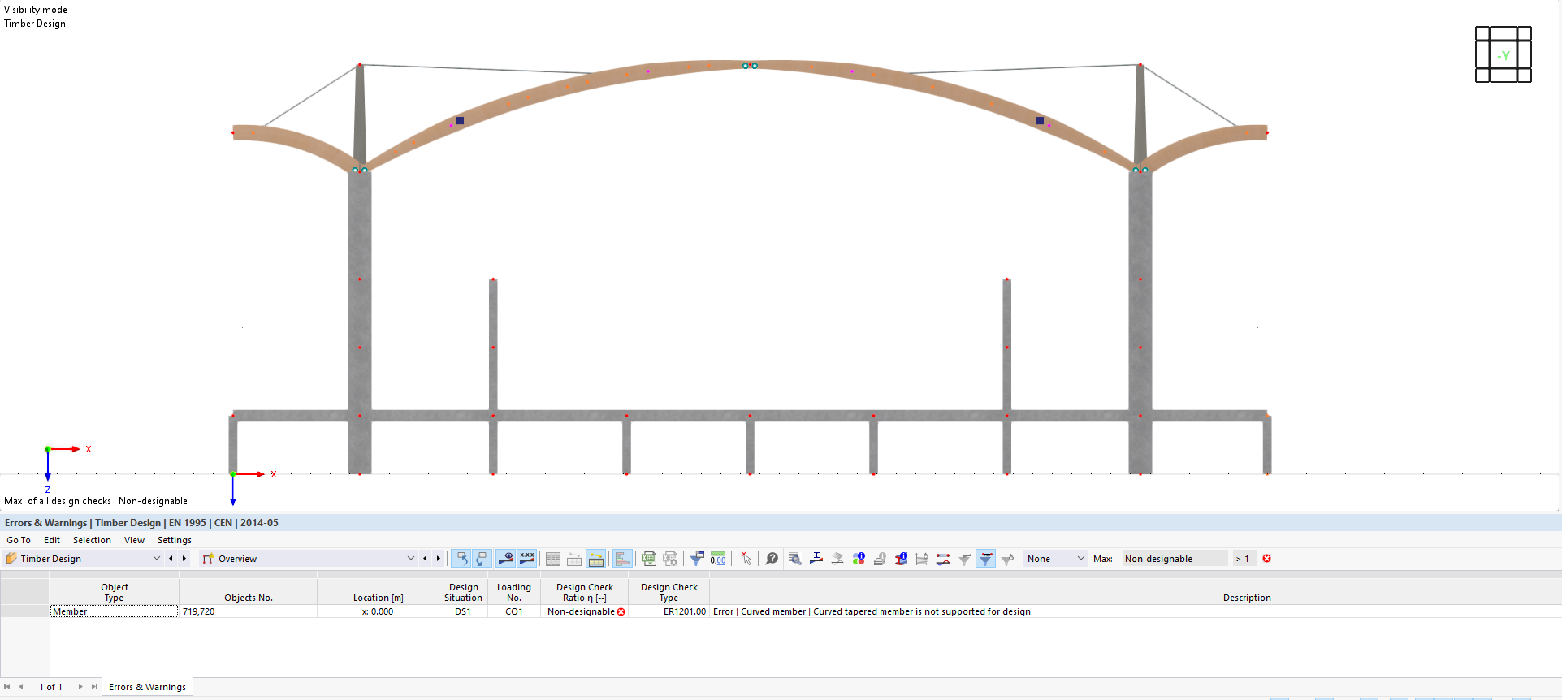The width and height of the screenshot is (1562, 700).
Task: Toggle the highlighted active filter funnel button
Action: [985, 559]
